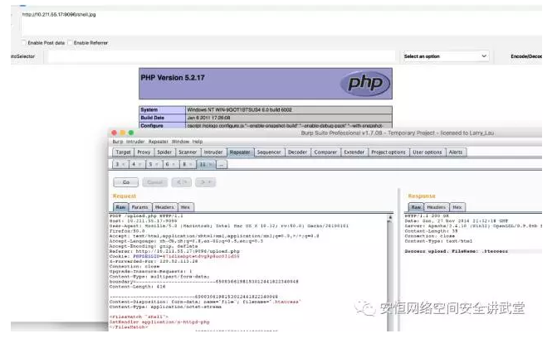This screenshot has width=557, height=348.
Task: Select Repeater request tab 11
Action: tap(205, 164)
